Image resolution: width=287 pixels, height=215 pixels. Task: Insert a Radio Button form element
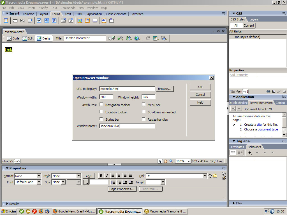click(x=47, y=21)
